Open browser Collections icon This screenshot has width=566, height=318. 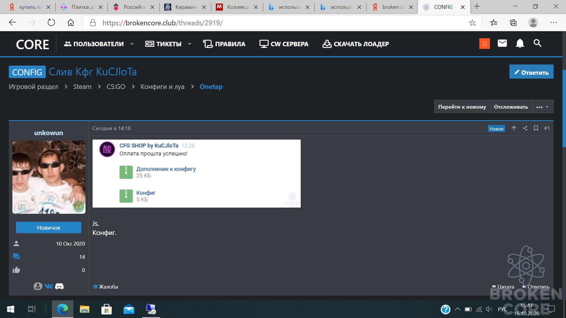click(513, 23)
